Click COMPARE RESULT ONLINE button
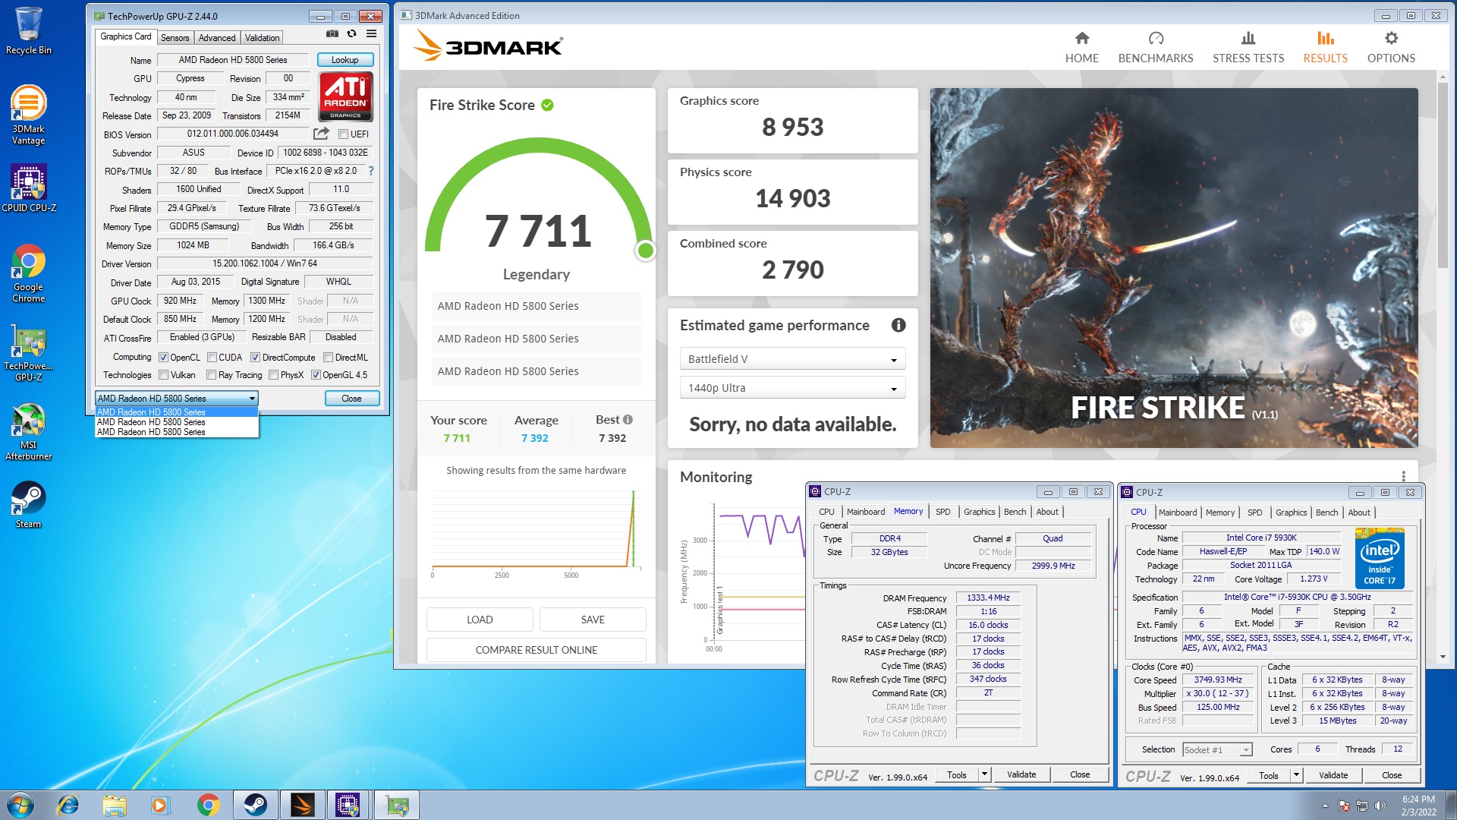This screenshot has height=820, width=1457. point(537,650)
